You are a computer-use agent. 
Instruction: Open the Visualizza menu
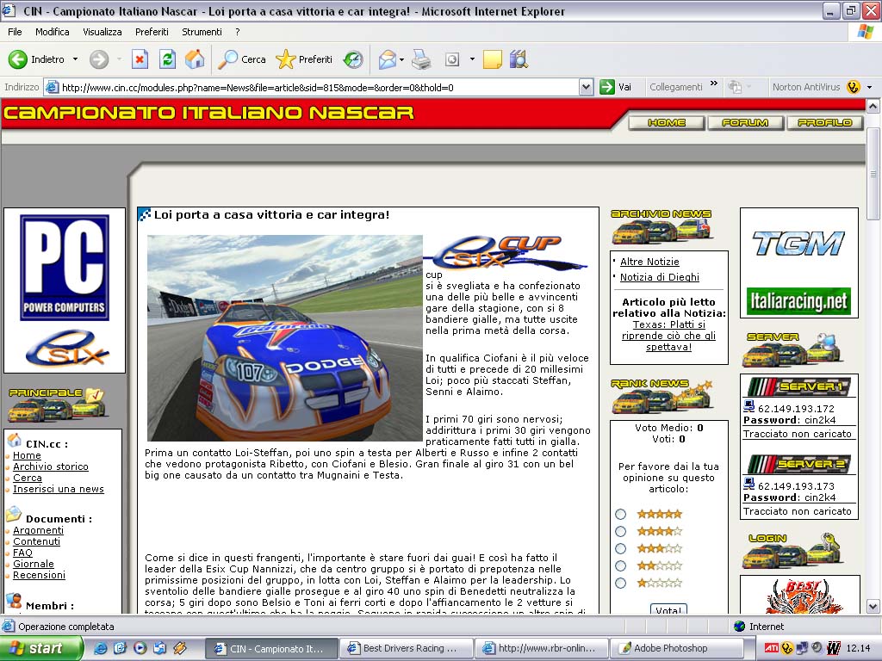click(102, 32)
